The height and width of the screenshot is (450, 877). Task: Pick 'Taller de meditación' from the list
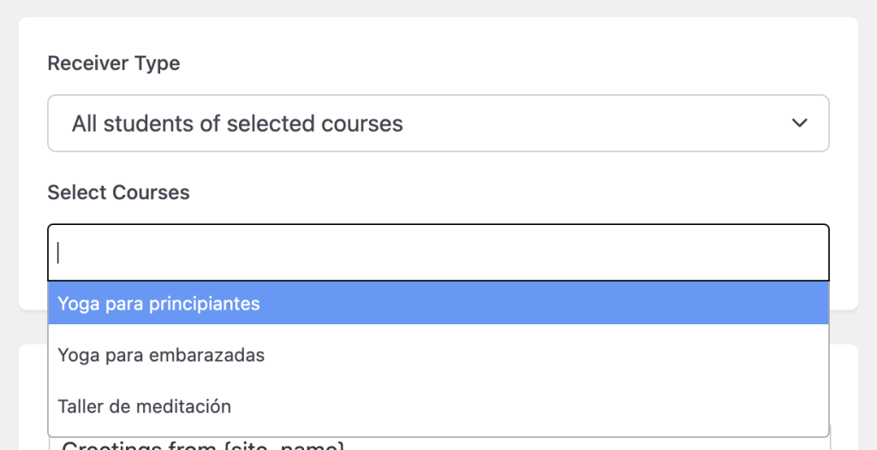(144, 406)
